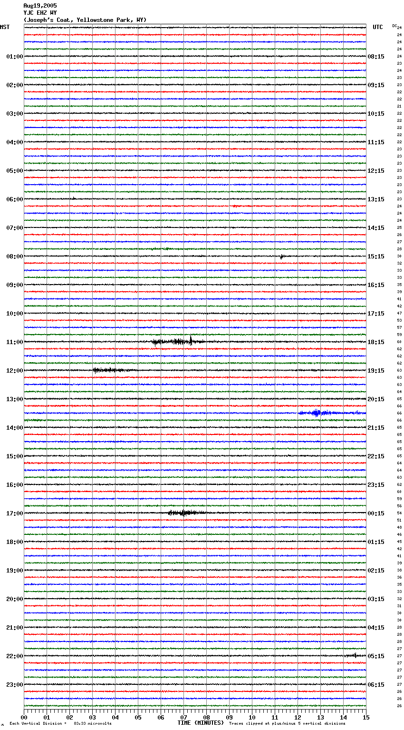The width and height of the screenshot is (404, 730).
Task: Select the 14:00 MST time label
Action: (14, 428)
